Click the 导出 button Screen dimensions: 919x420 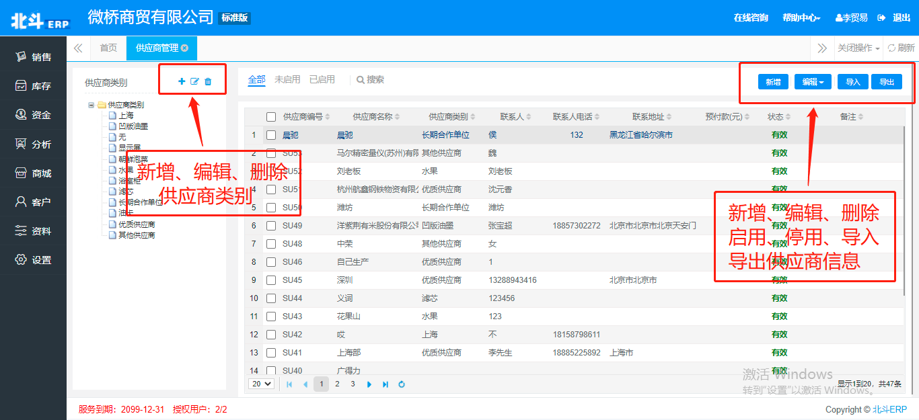(887, 82)
